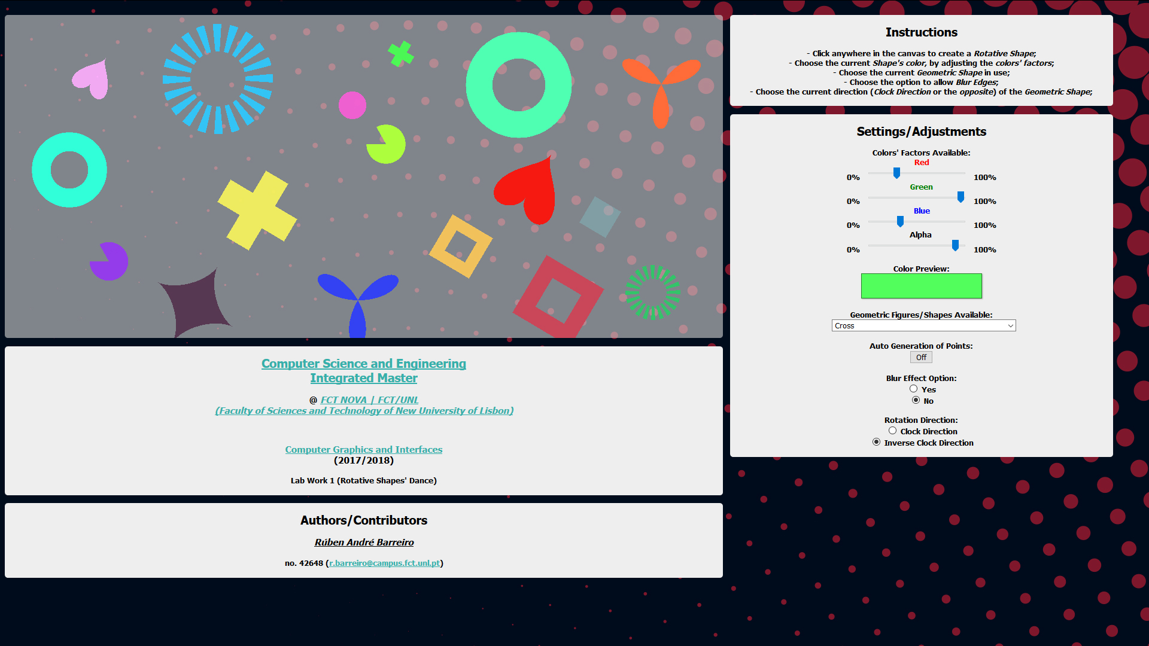
Task: Open FCT NOVA | FCT/UNL link
Action: point(369,400)
